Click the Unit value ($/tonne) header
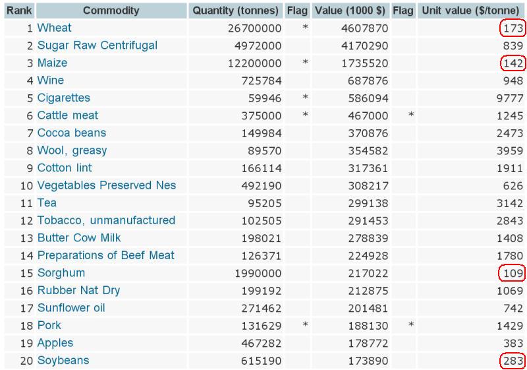Viewport: 527px width, 370px height. 471,11
